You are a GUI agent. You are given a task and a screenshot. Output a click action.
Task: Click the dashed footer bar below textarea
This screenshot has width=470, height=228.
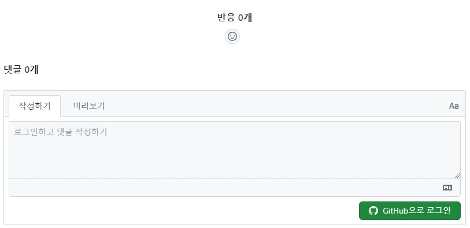225,188
